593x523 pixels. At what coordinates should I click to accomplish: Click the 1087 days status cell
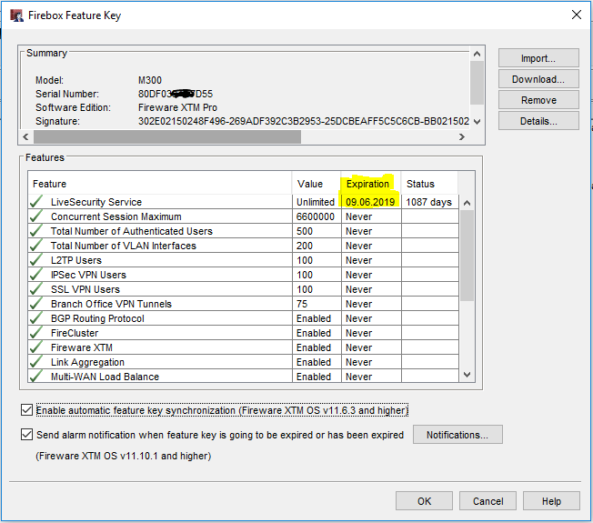pyautogui.click(x=428, y=202)
